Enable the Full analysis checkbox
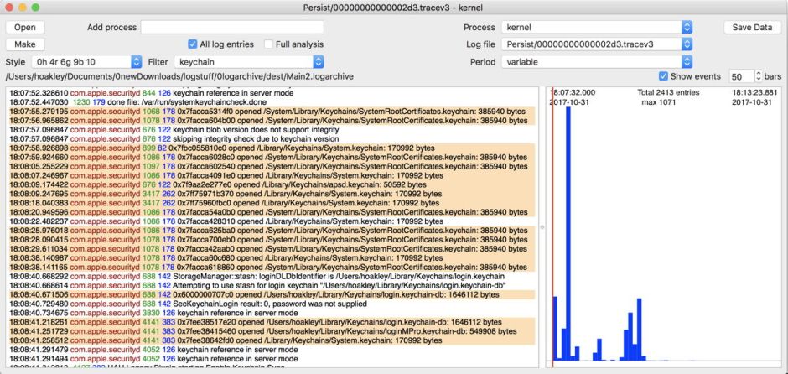Screen dimensions: 788x374 269,44
